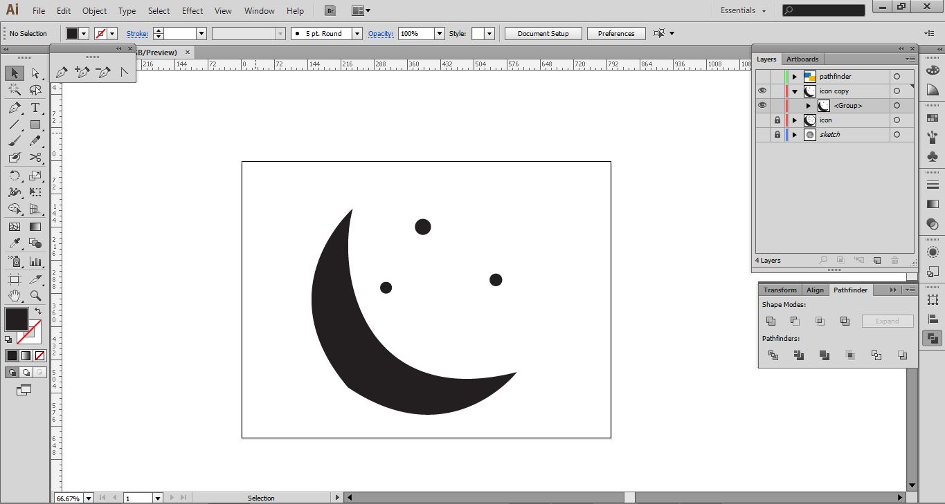945x504 pixels.
Task: Set fill mode to None
Action: coord(40,355)
